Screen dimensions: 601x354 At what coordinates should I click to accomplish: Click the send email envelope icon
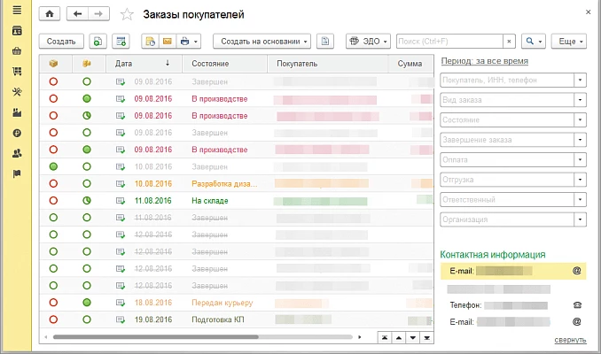click(x=168, y=42)
